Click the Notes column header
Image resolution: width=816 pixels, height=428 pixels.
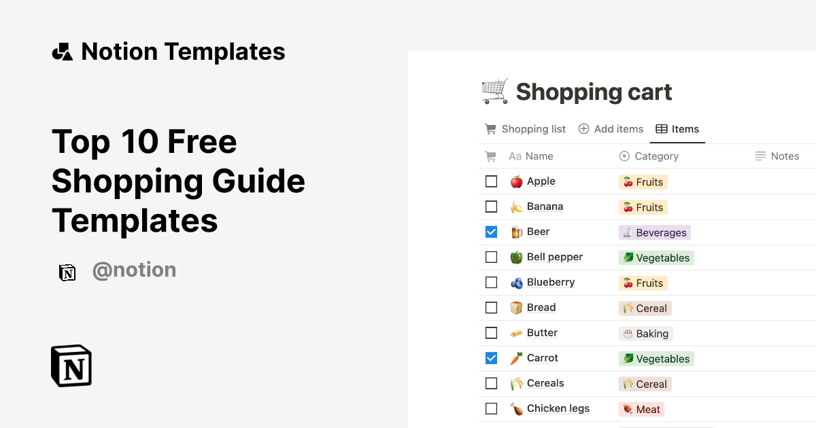[783, 156]
